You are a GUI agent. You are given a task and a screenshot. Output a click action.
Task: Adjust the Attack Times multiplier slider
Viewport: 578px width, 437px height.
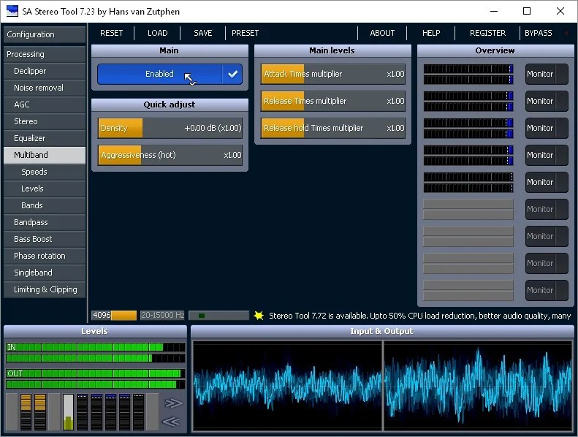point(333,74)
